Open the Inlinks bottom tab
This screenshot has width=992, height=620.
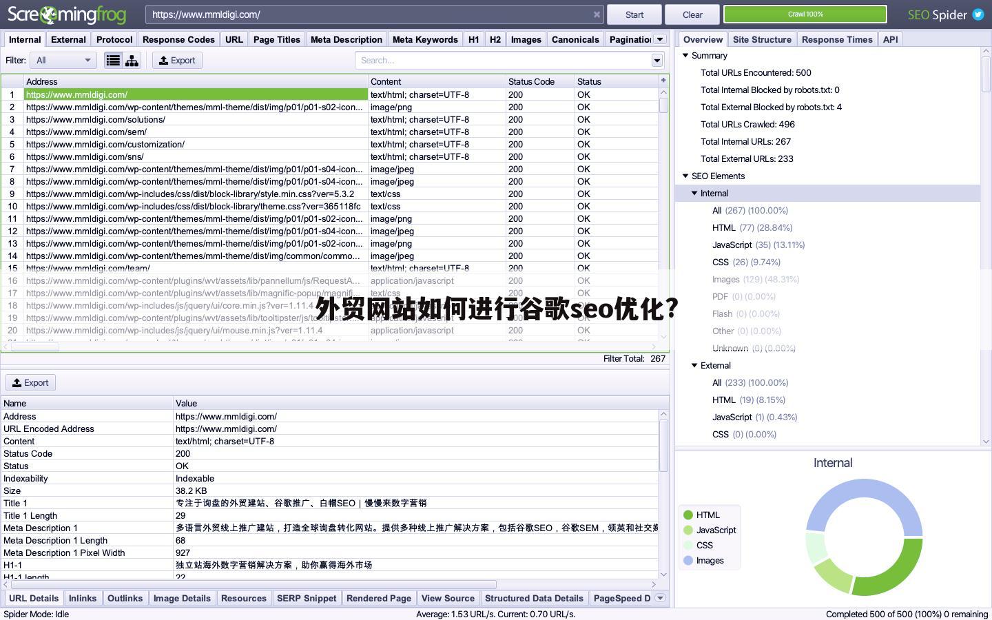coord(83,598)
